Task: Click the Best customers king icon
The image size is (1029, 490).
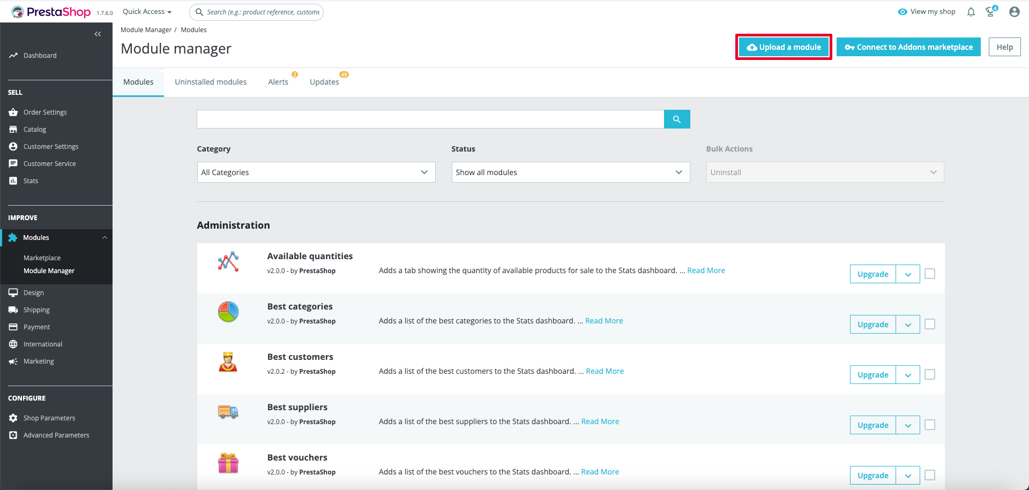Action: (228, 362)
